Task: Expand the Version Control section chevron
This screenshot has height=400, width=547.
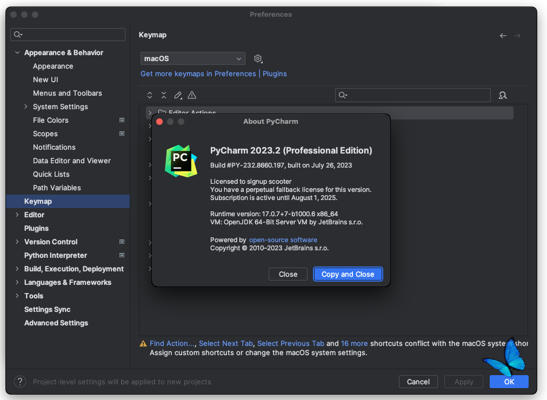Action: 17,242
